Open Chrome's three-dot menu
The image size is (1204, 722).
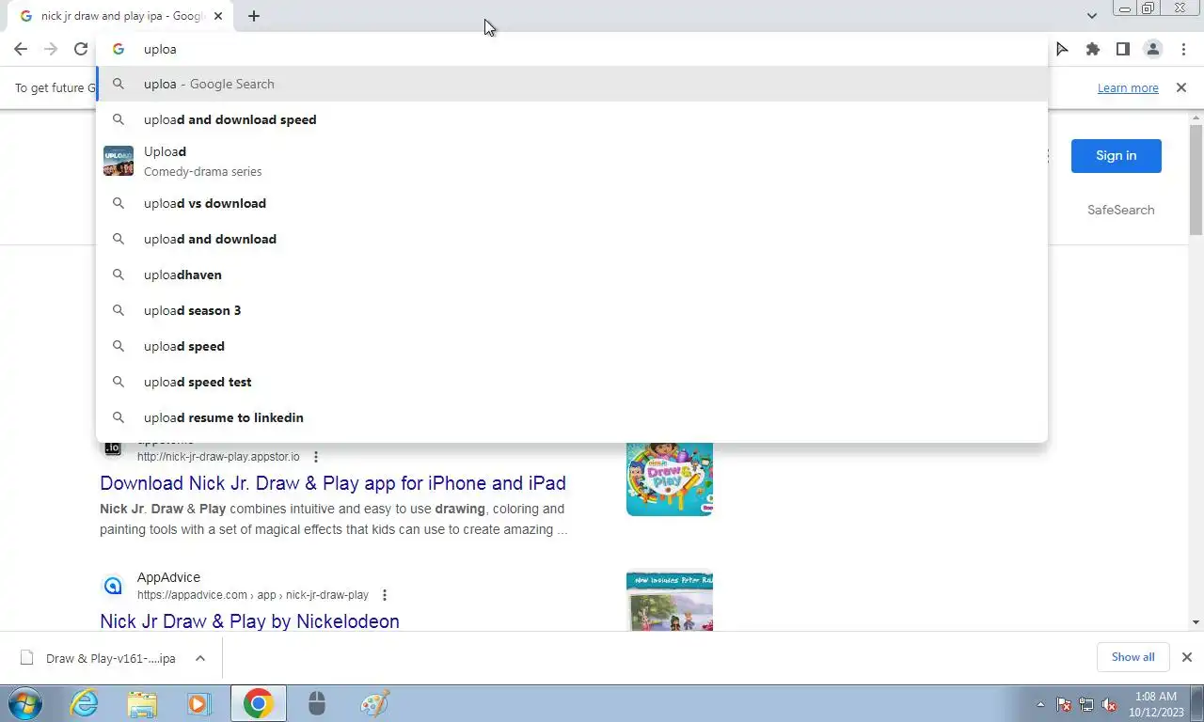coord(1183,49)
